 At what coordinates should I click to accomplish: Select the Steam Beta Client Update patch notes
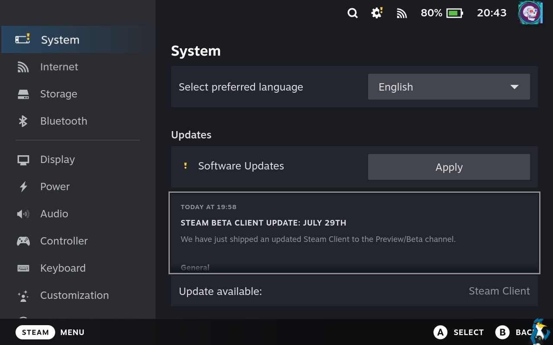354,233
